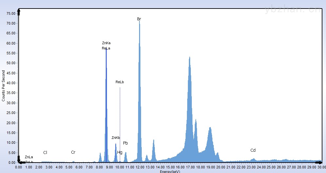Click the dark blue ZnKa marker line
326x173 pixels.
[106, 98]
